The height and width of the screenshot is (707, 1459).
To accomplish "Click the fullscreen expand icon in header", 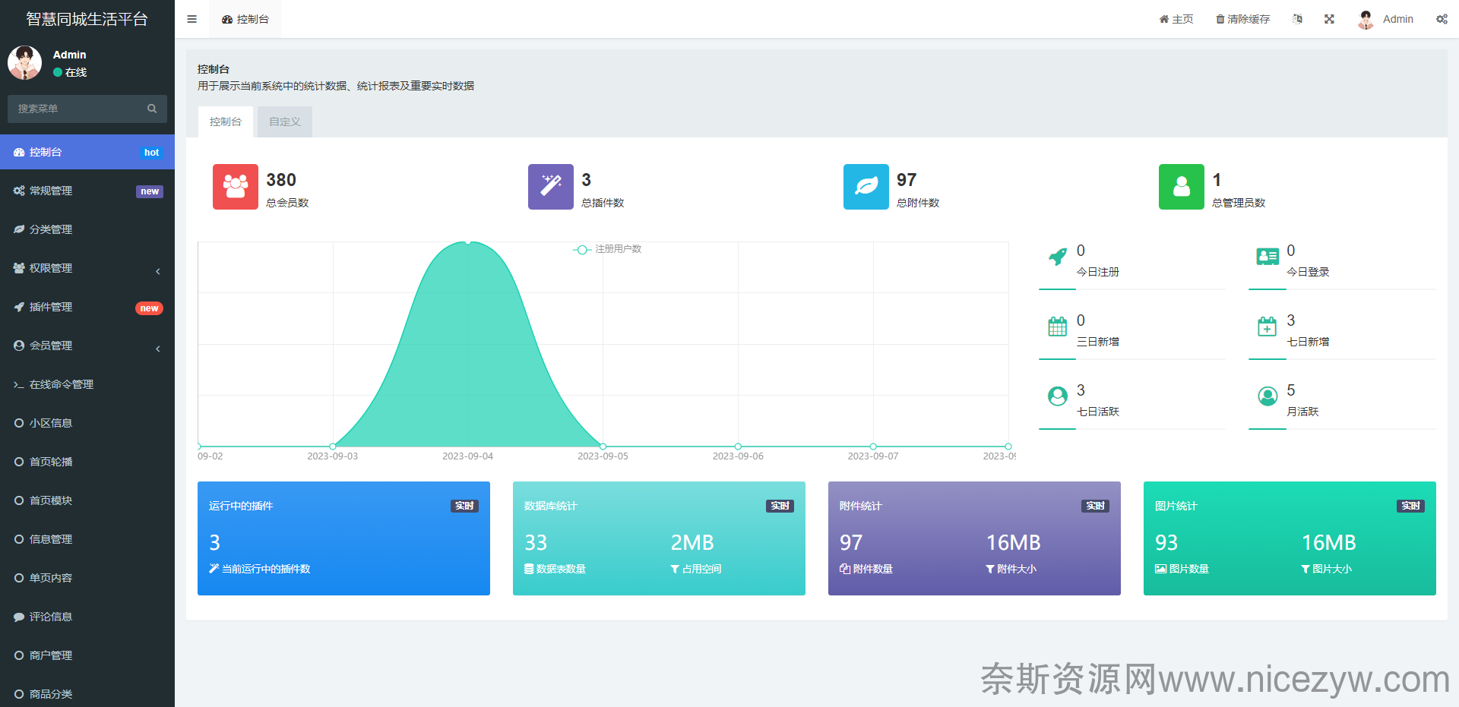I will tap(1329, 19).
